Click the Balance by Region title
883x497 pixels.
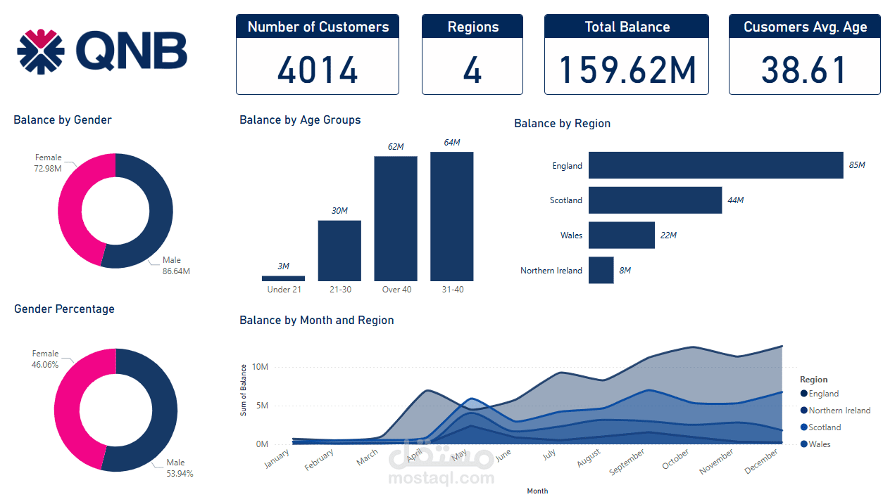(562, 124)
